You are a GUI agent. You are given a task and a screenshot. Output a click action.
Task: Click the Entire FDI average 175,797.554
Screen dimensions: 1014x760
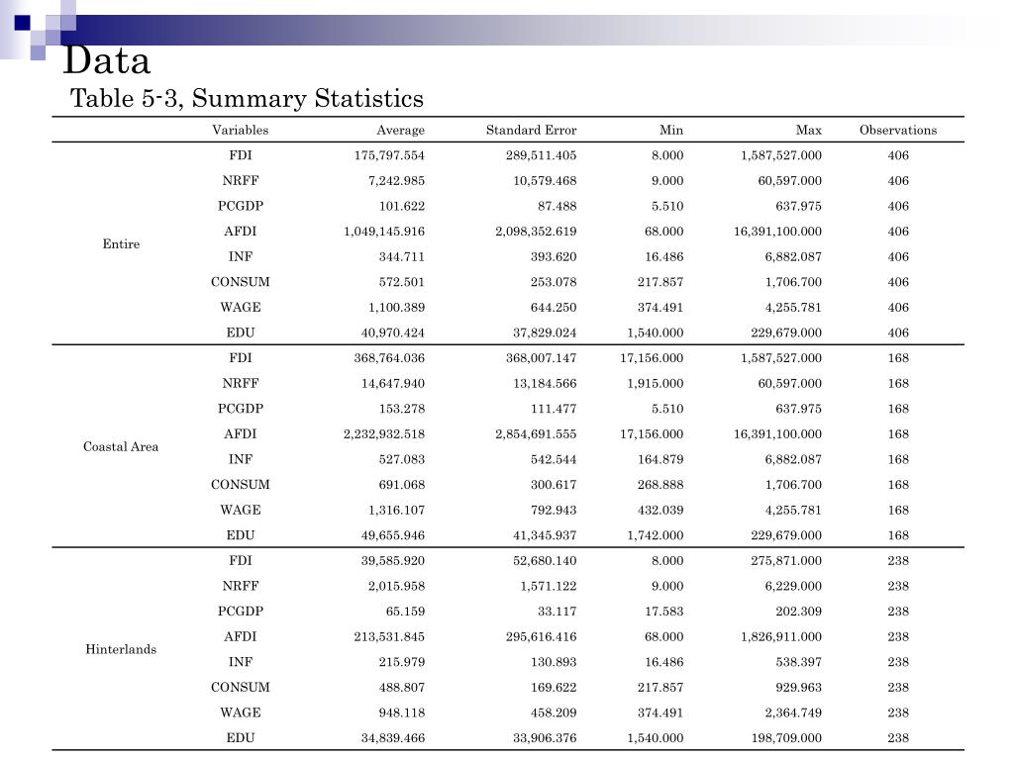tap(388, 155)
